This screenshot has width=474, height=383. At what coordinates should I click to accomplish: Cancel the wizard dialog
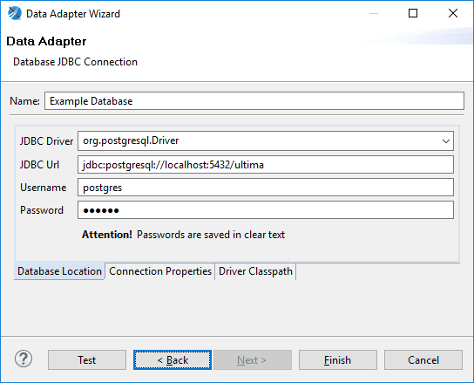pyautogui.click(x=423, y=360)
